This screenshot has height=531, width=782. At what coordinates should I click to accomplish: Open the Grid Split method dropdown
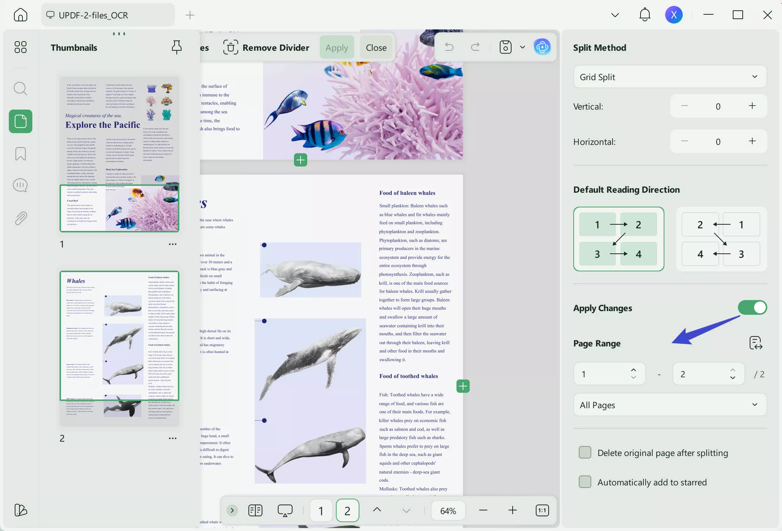click(670, 77)
